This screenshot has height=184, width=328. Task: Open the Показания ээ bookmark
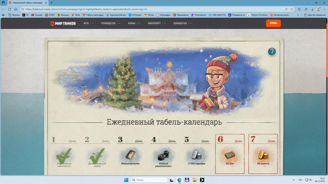pyautogui.click(x=237, y=15)
